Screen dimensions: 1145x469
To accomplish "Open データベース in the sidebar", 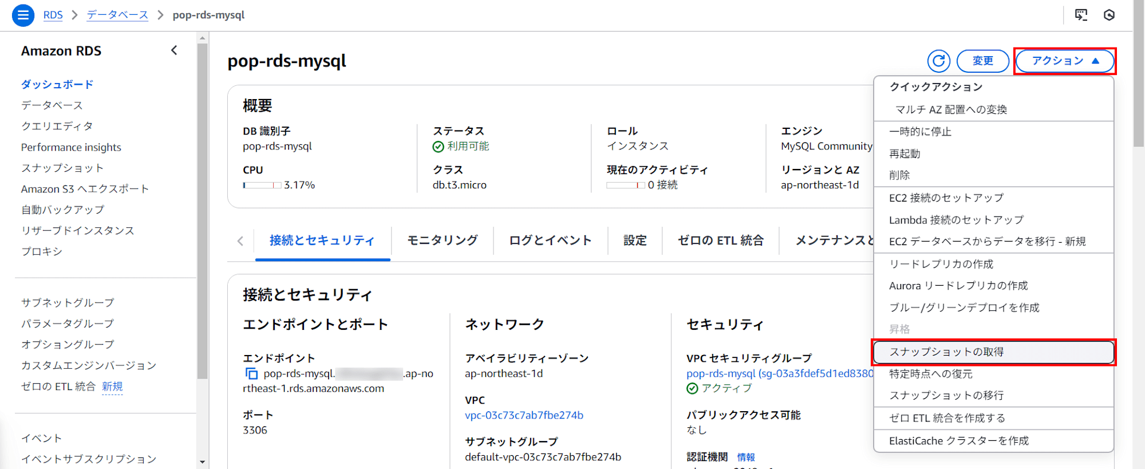I will click(x=52, y=105).
